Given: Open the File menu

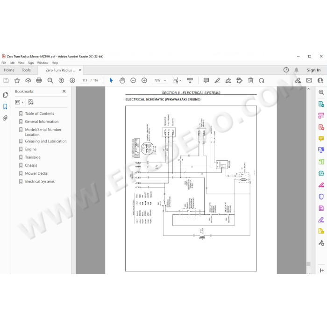Looking at the screenshot, I should tap(4, 63).
